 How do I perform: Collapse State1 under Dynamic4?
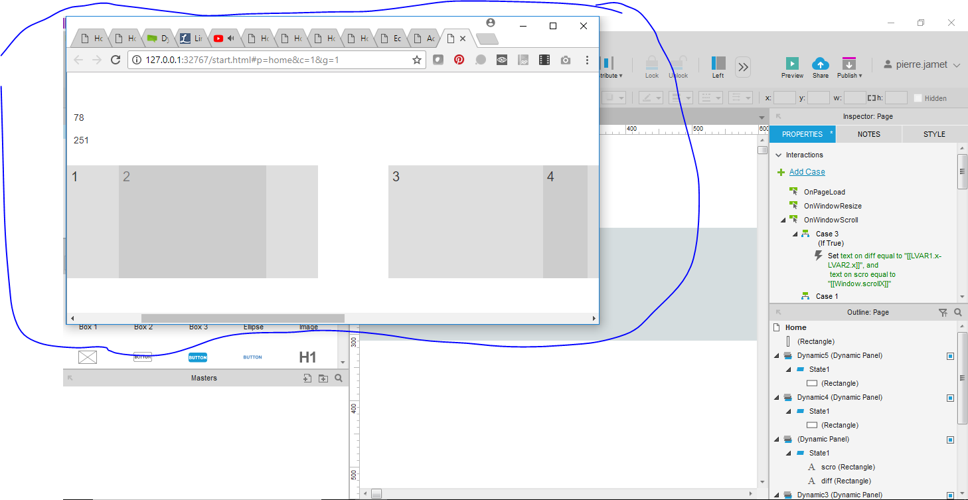787,411
